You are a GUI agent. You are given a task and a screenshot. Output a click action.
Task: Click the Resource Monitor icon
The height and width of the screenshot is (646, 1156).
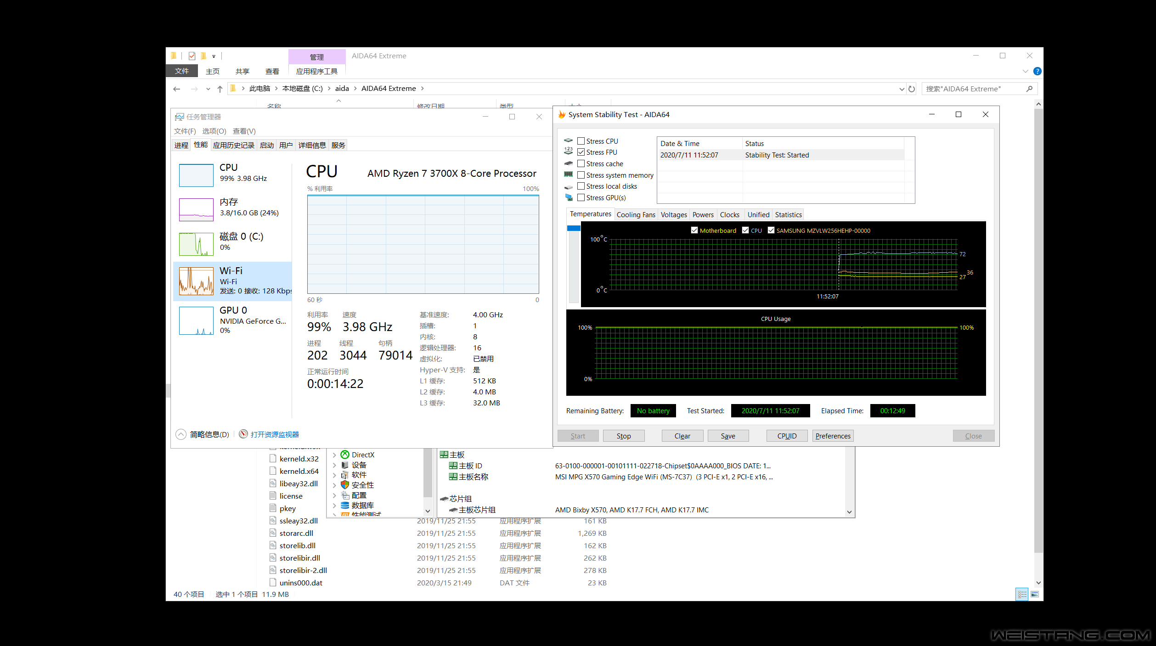[243, 434]
